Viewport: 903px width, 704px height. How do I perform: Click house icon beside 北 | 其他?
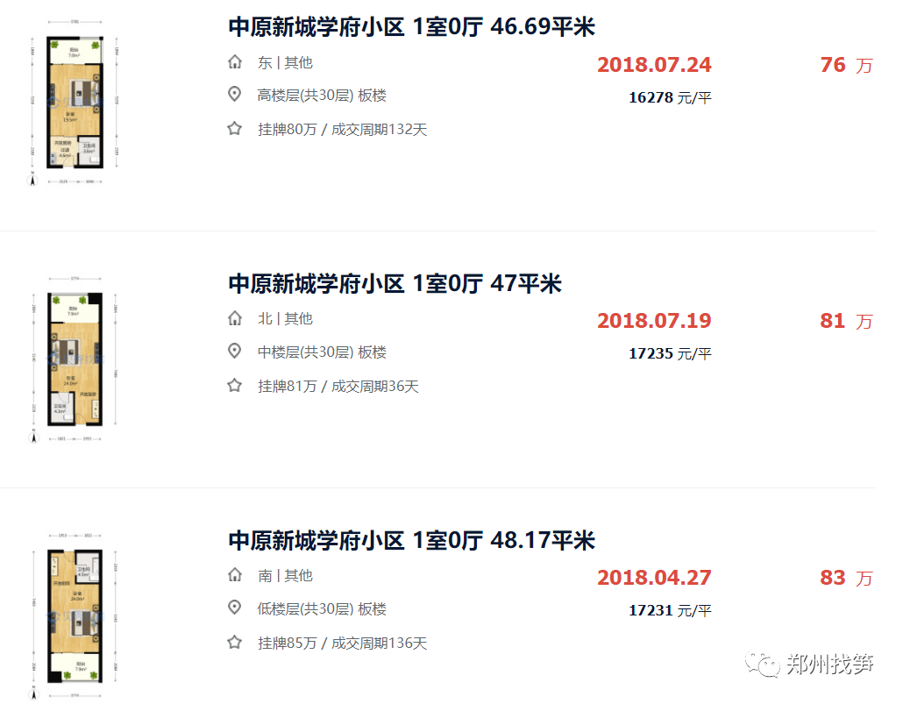coord(234,319)
